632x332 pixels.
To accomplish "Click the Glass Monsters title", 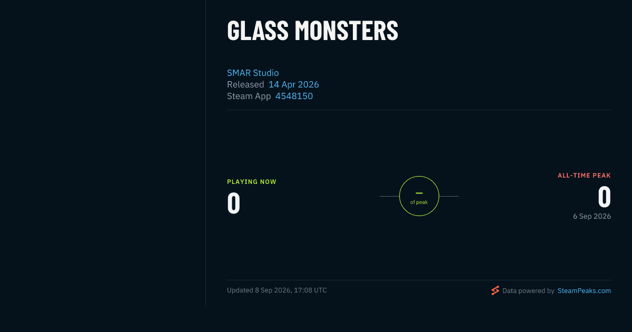I will pos(312,31).
